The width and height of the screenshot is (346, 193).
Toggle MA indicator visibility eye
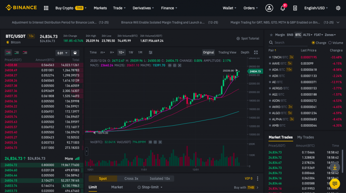coord(170,65)
